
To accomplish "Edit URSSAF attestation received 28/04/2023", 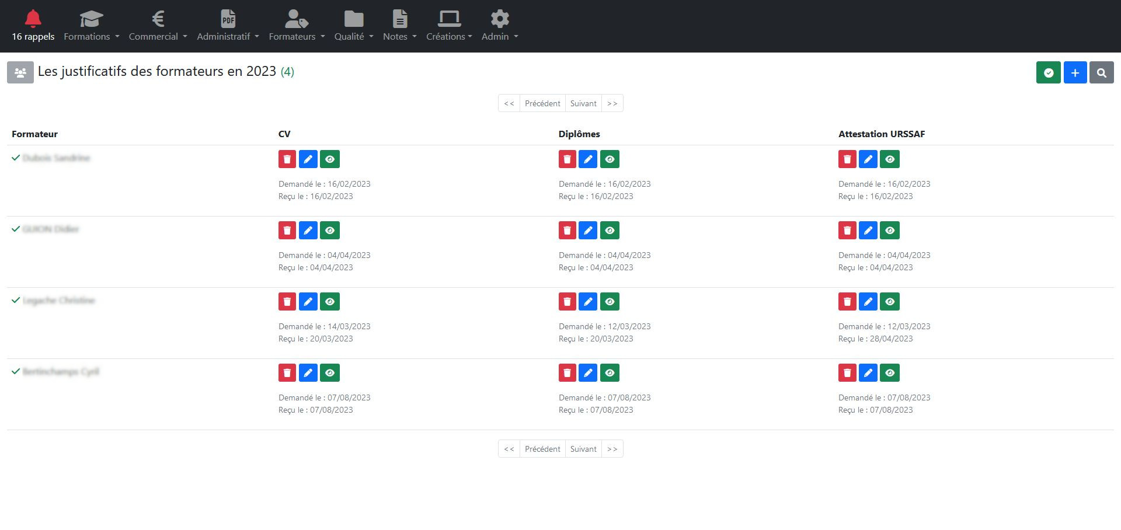I will [868, 302].
